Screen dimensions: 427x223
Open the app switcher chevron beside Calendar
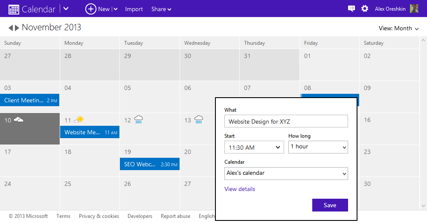pos(66,9)
